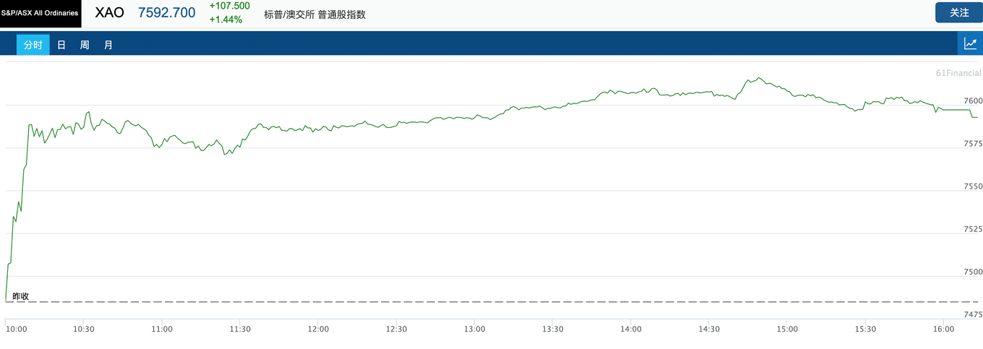
Task: Click the 12:00 time axis label
Action: [x=318, y=329]
